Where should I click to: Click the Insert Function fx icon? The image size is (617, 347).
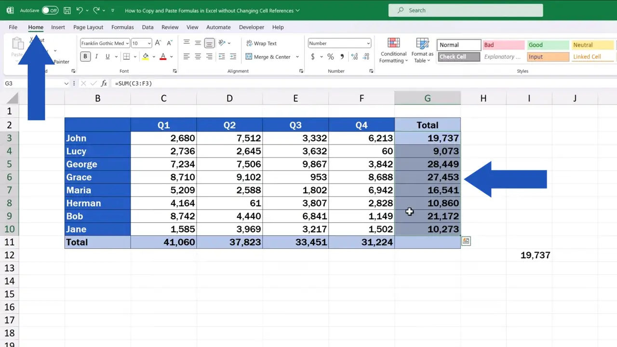click(104, 83)
